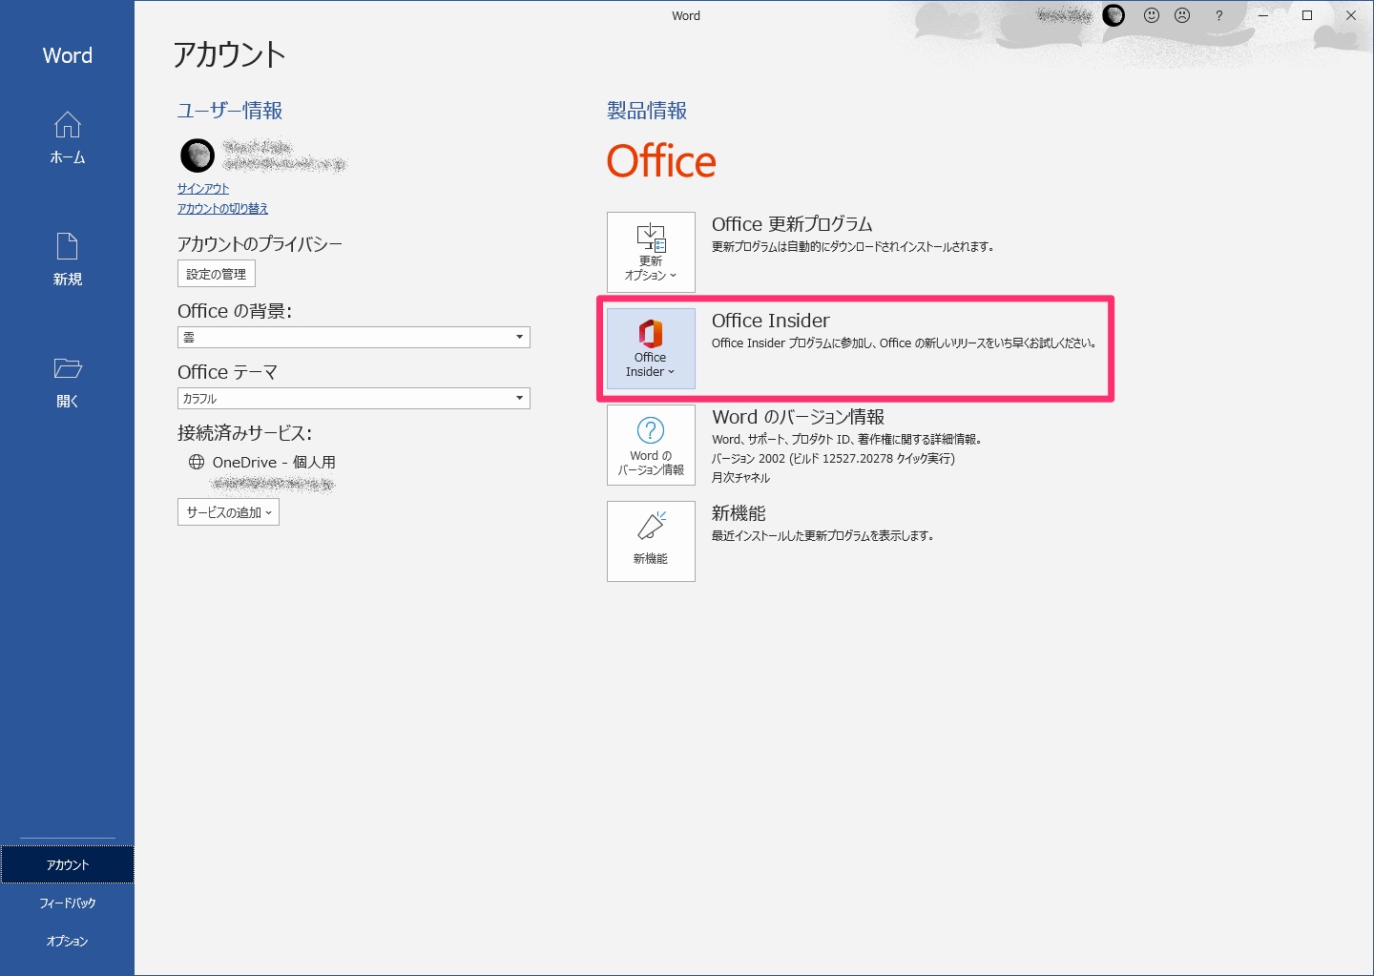Maximize the Word window
Screen dimensions: 1374x976
(1307, 15)
